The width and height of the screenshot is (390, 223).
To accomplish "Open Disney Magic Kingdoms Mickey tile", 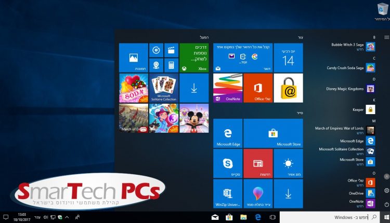I will (x=194, y=118).
